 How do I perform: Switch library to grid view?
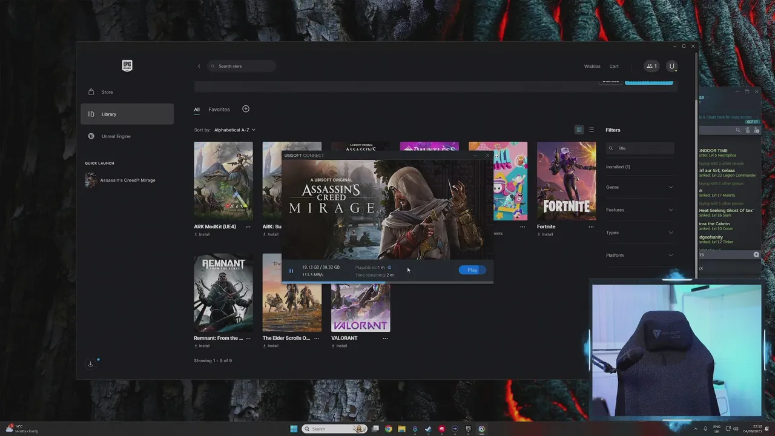point(579,130)
